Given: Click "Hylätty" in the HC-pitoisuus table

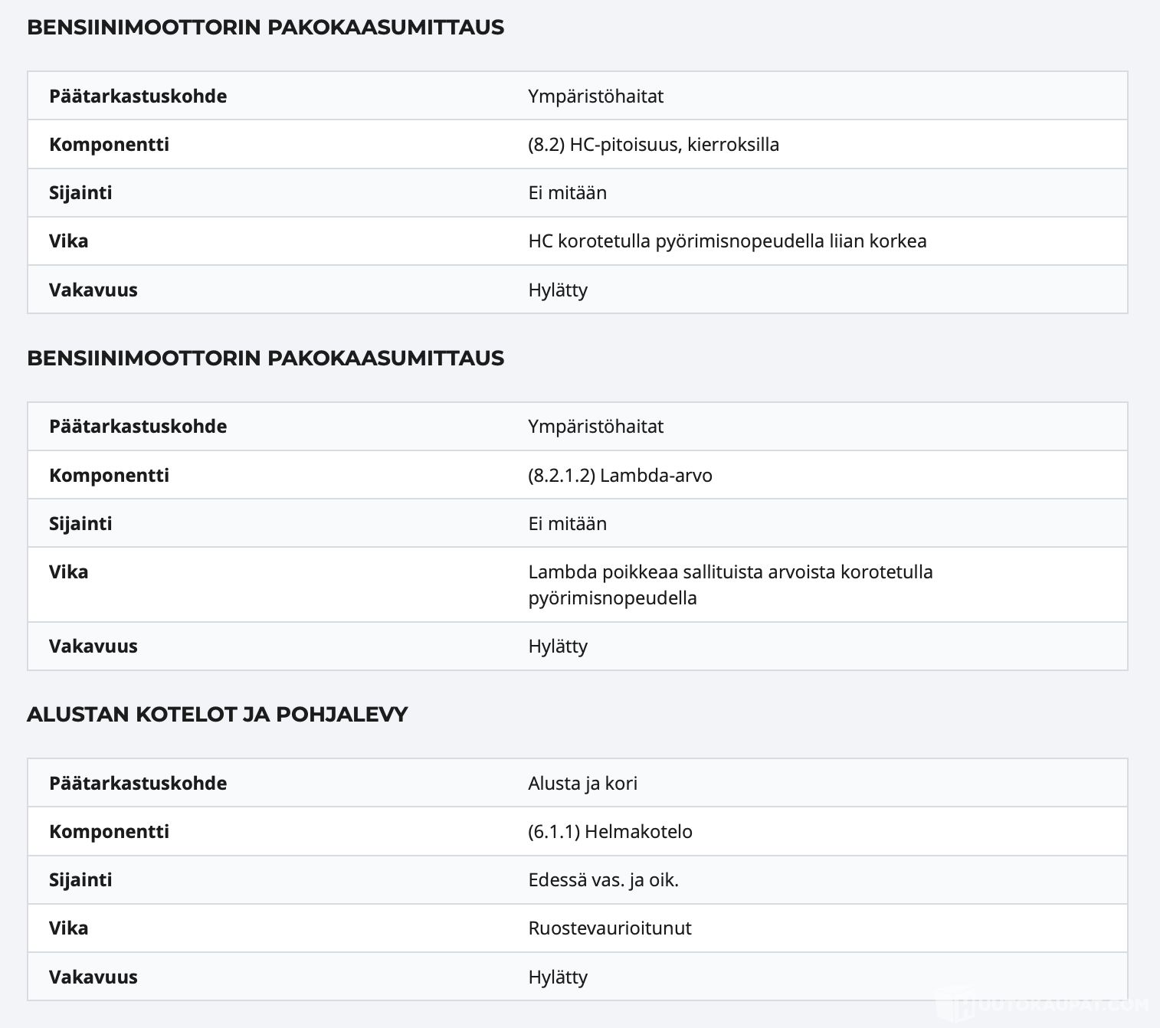Looking at the screenshot, I should [558, 290].
